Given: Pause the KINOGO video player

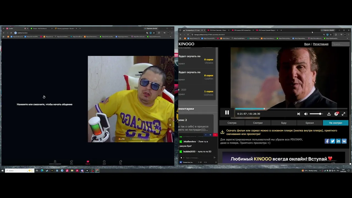Looking at the screenshot, I should [x=227, y=112].
